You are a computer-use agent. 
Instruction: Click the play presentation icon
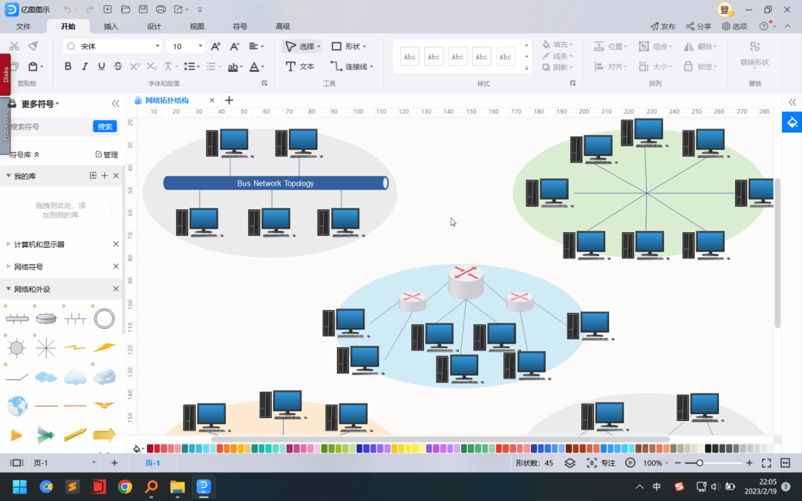click(x=630, y=462)
